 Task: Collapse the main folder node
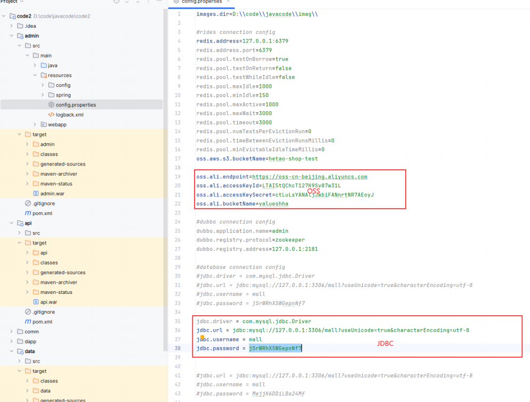[x=27, y=55]
